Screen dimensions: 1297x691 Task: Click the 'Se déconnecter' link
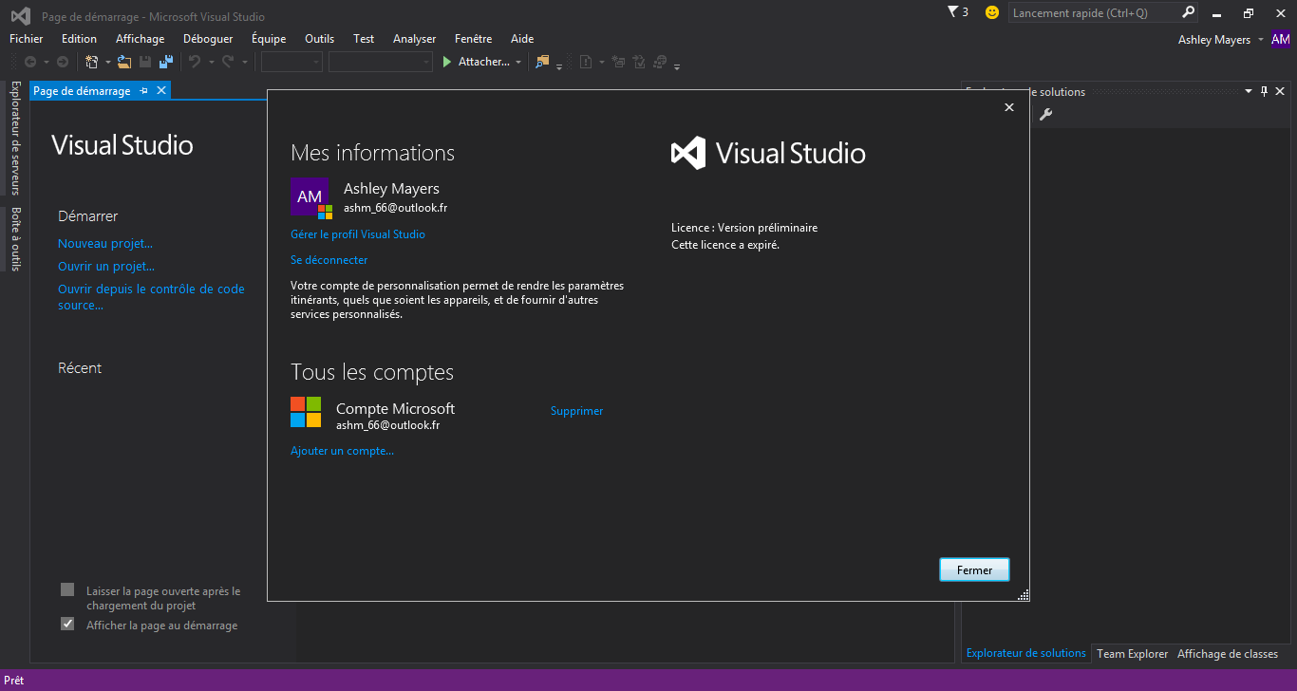329,260
